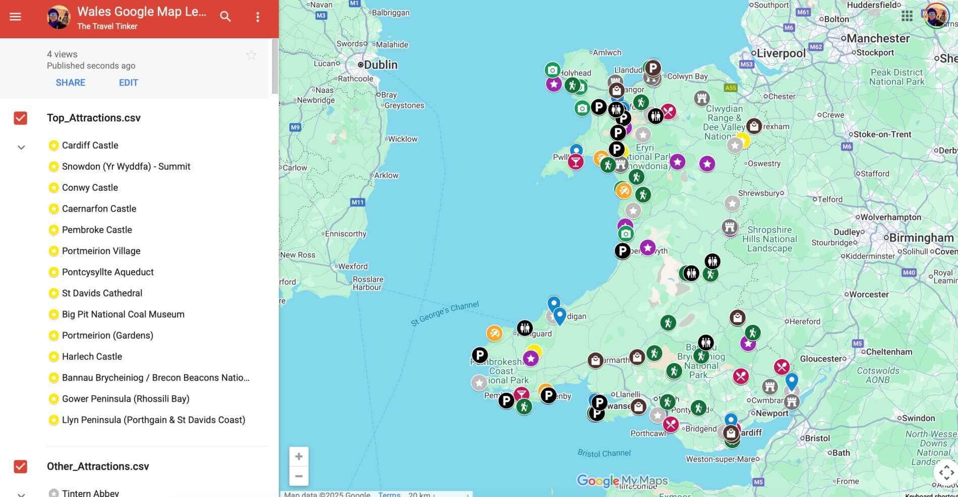Click the green camera marker near Holyhead

(x=553, y=70)
